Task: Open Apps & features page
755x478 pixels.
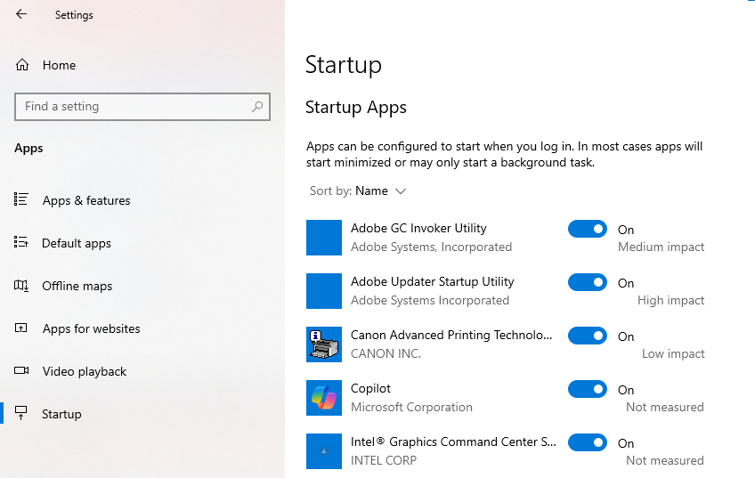Action: click(x=86, y=200)
